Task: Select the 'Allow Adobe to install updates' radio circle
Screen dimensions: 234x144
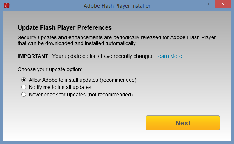Action: click(24, 80)
